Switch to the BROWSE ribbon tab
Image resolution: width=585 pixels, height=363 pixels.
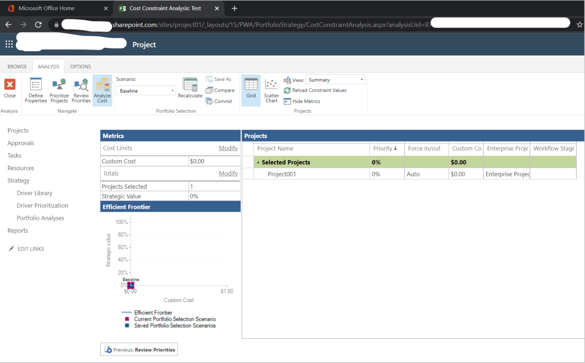[x=17, y=67]
